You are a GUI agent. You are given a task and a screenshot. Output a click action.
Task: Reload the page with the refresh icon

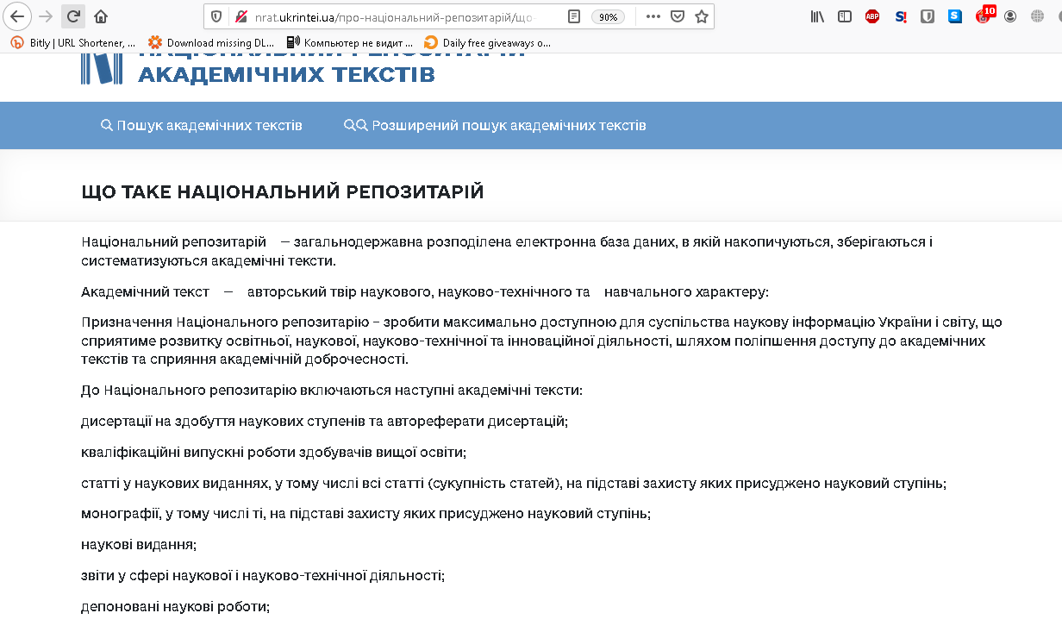(73, 16)
